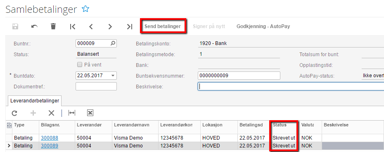This screenshot has height=152, width=384.
Task: Open the Buntdato date dropdown
Action: 113,76
